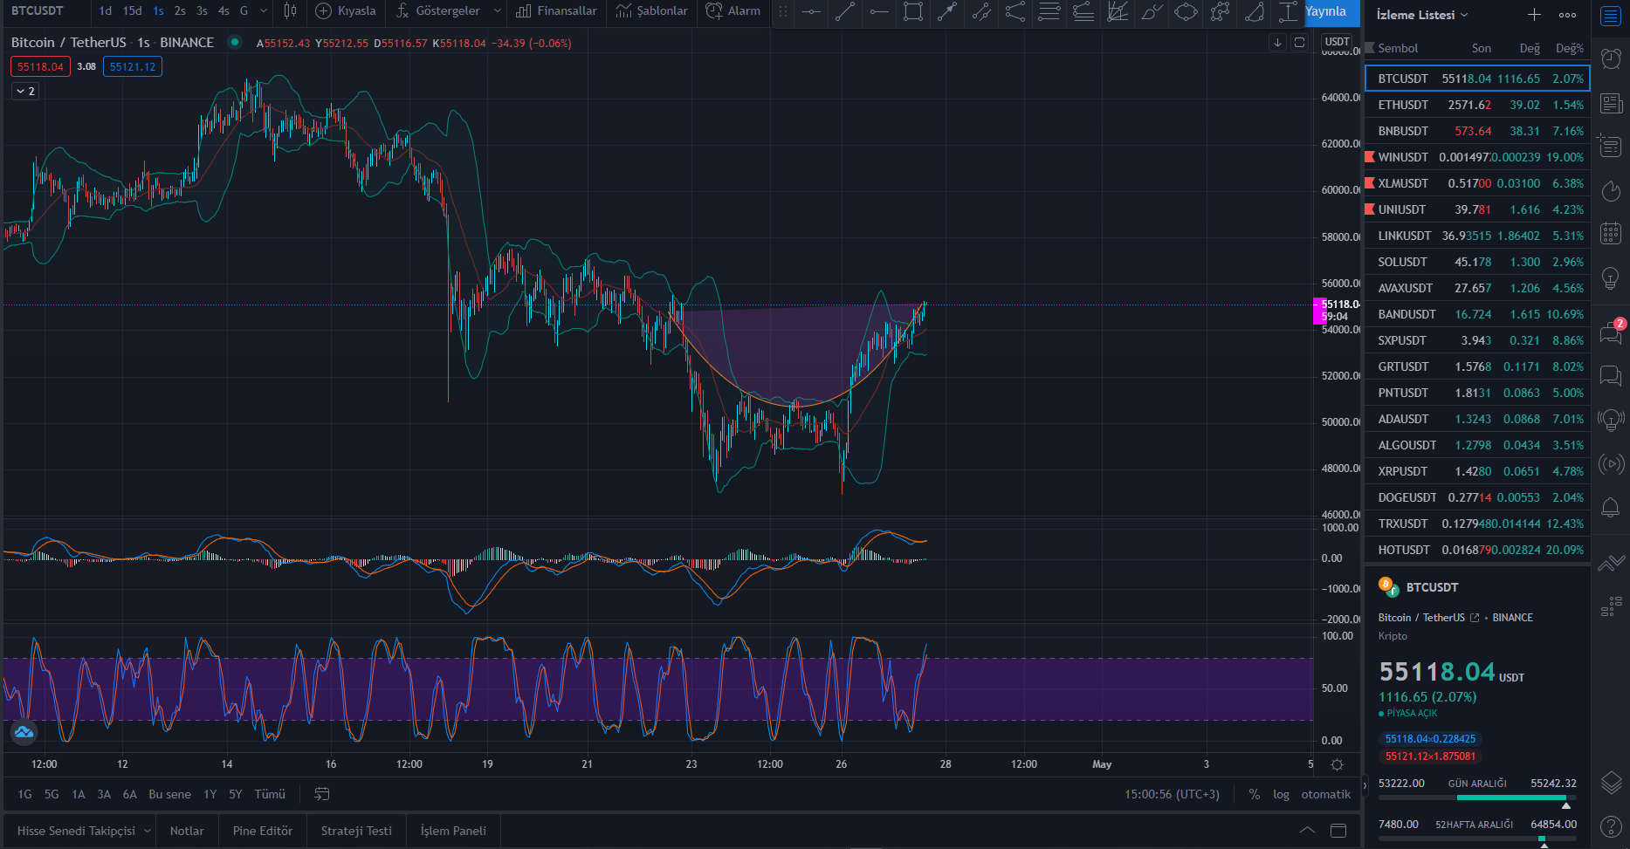This screenshot has height=849, width=1630.
Task: Set range to Bu sene
Action: pos(169,794)
